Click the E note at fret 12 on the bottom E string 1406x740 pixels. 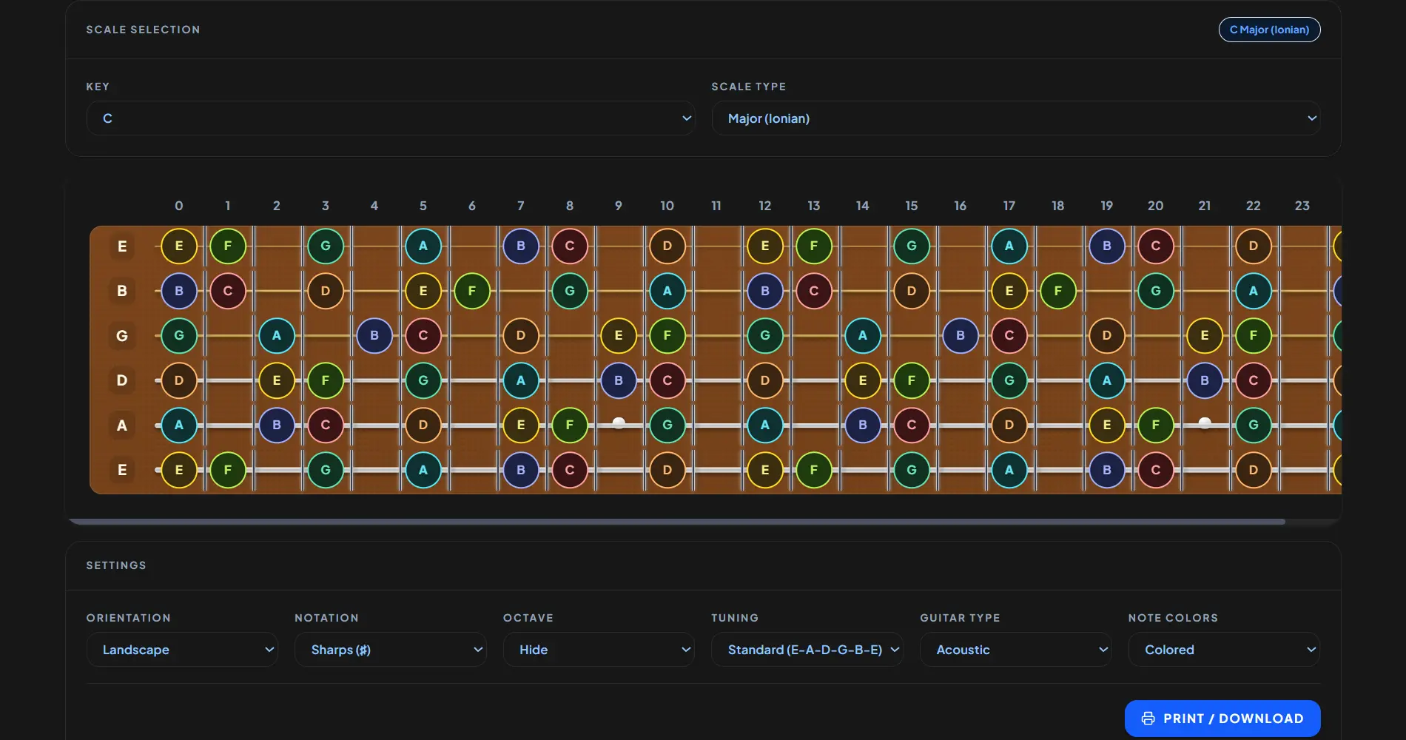(x=765, y=470)
